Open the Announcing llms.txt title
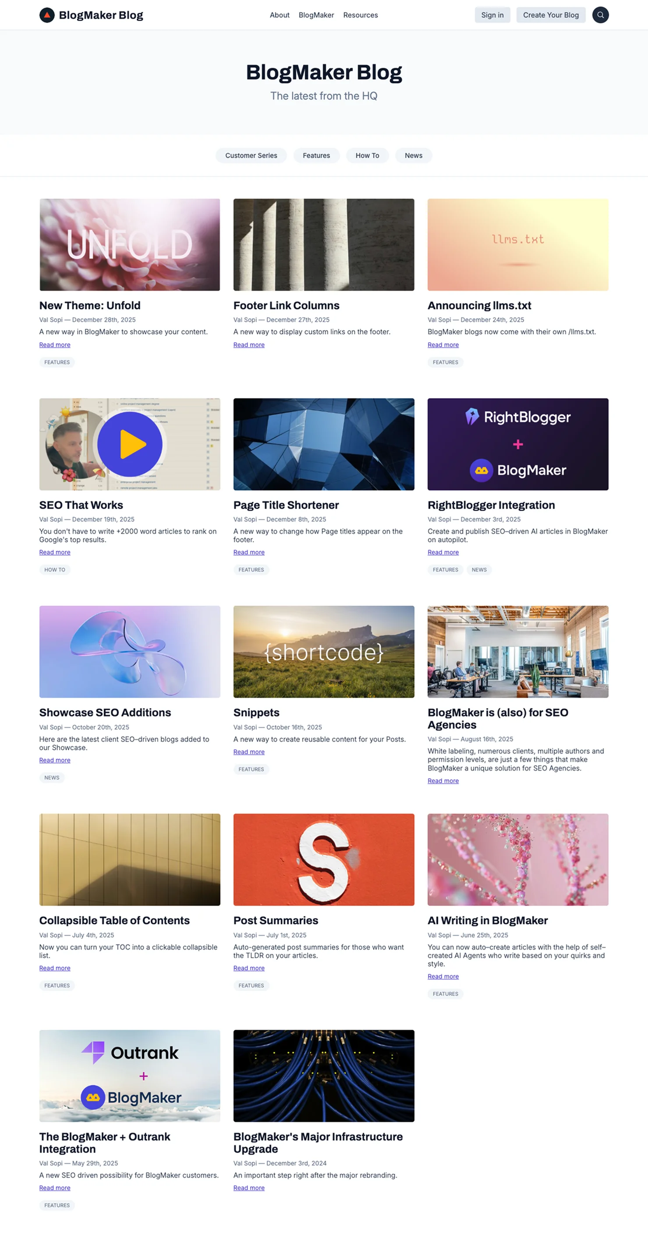648x1251 pixels. 479,305
